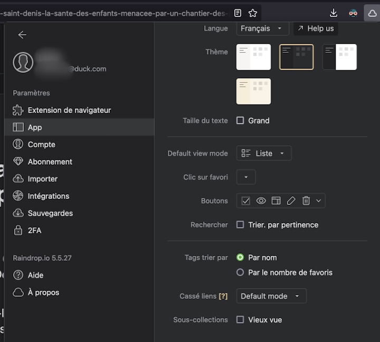Expand the Cassé liens Default mode dropdown
Screen dimensions: 380x342
coord(271,296)
